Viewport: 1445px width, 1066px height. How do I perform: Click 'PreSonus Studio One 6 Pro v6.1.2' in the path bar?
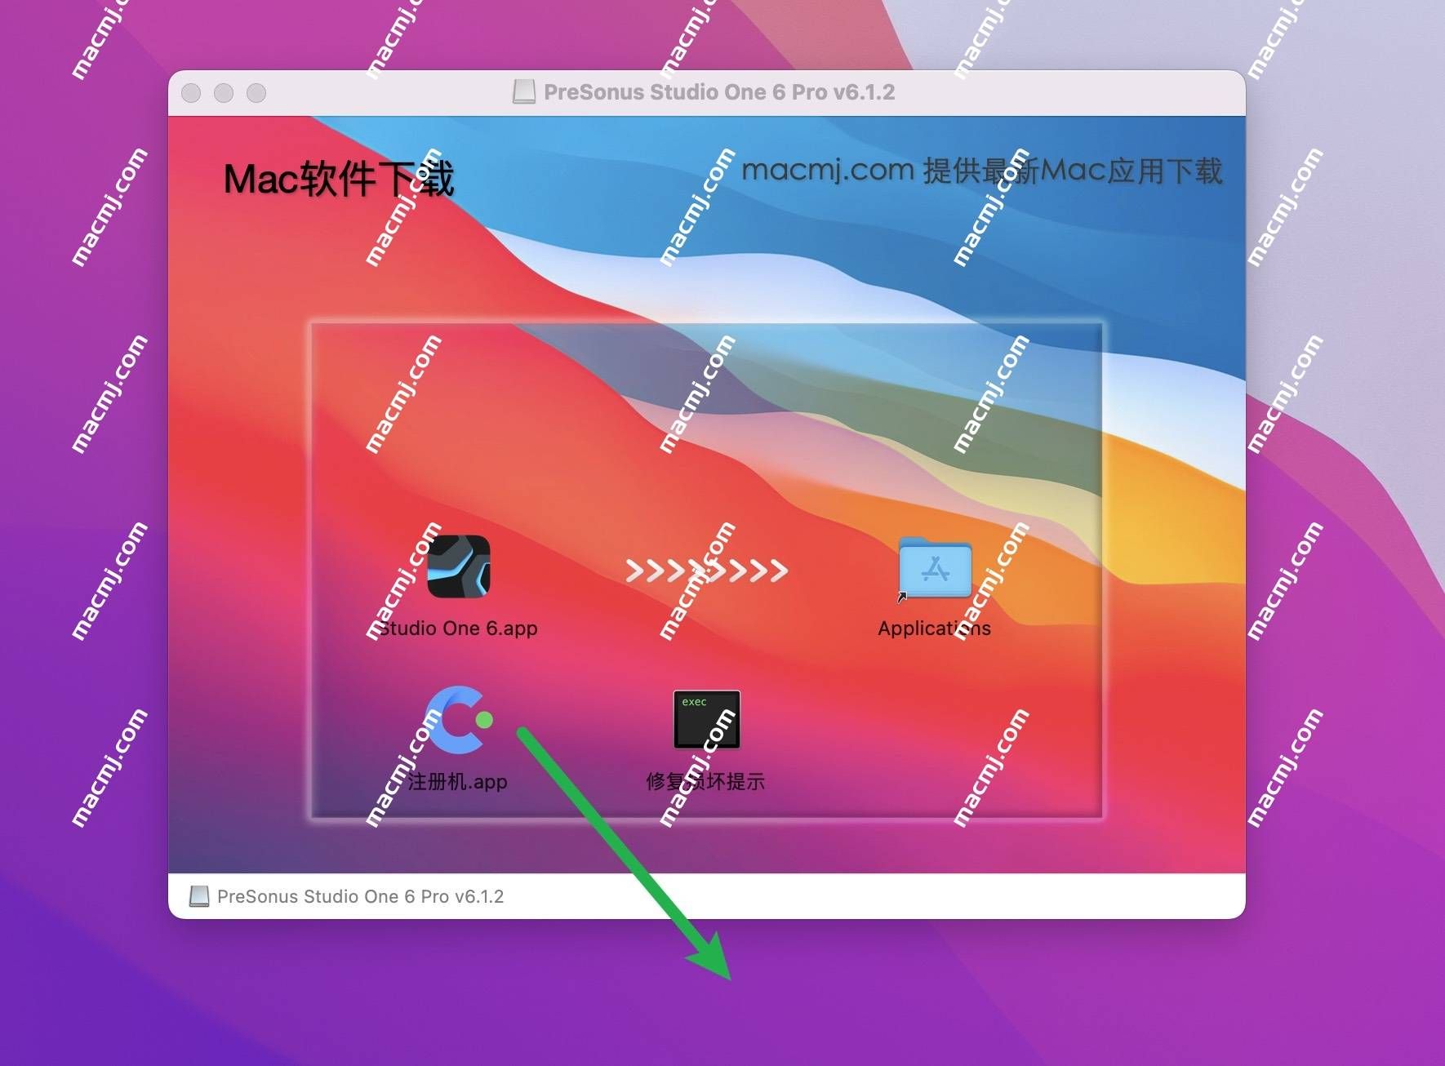360,896
